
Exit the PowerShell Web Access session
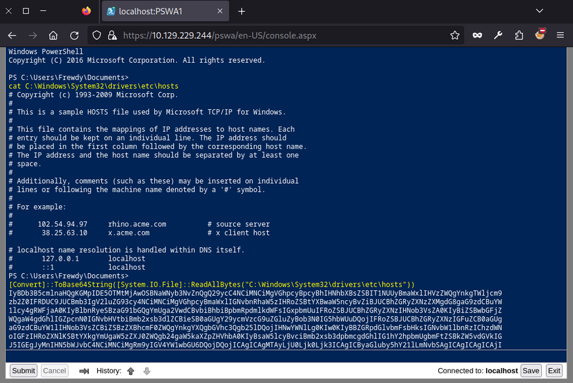click(x=554, y=371)
